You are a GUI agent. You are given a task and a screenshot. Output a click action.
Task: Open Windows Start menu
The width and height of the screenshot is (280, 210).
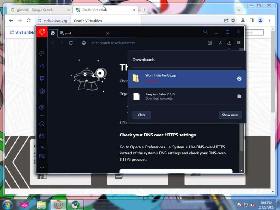click(7, 205)
